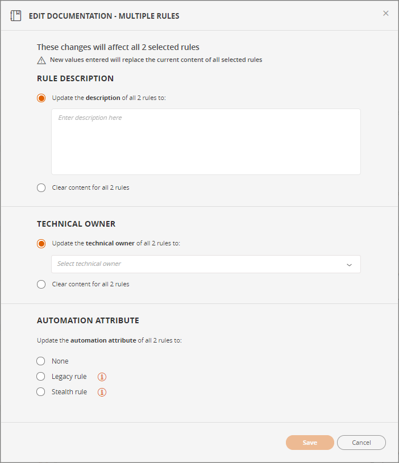The image size is (399, 463).
Task: Select the None automation attribute option
Action: (x=41, y=361)
